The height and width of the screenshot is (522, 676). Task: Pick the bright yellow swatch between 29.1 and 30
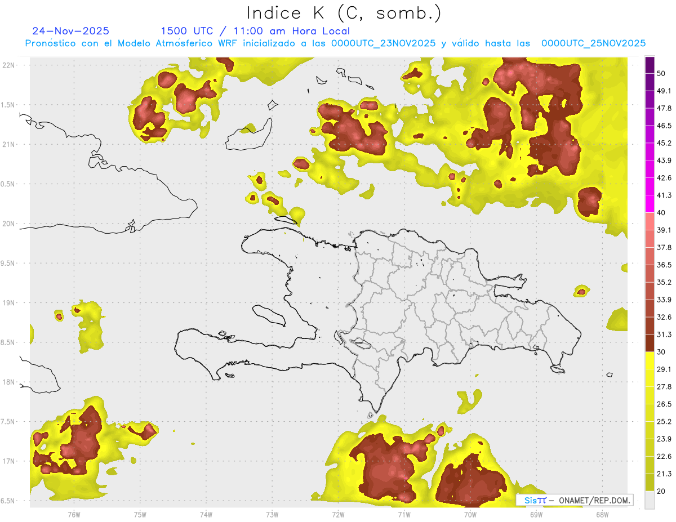(x=650, y=360)
